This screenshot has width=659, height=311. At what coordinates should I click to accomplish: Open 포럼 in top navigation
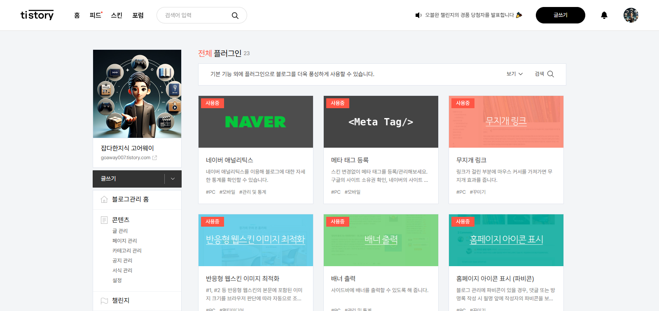click(x=138, y=15)
